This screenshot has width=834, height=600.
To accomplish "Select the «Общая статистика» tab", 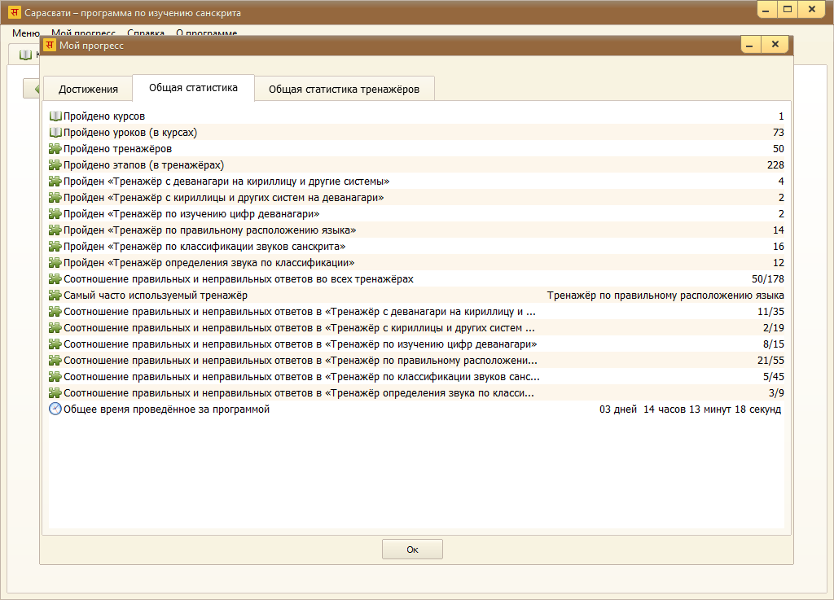I will tap(193, 88).
